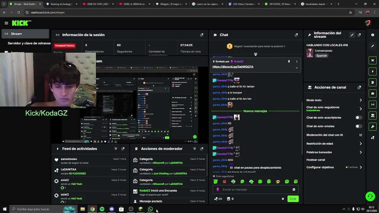This screenshot has height=213, width=379.
Task: Open chat settings gear icon
Action: [x=283, y=199]
